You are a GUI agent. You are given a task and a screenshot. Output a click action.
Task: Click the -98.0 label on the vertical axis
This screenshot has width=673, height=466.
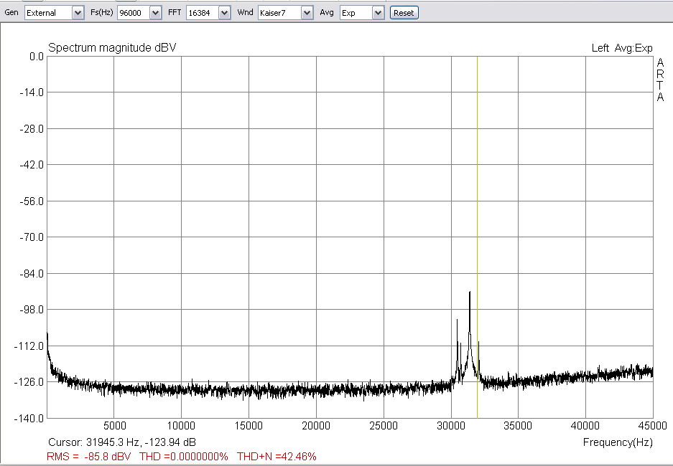tap(32, 310)
